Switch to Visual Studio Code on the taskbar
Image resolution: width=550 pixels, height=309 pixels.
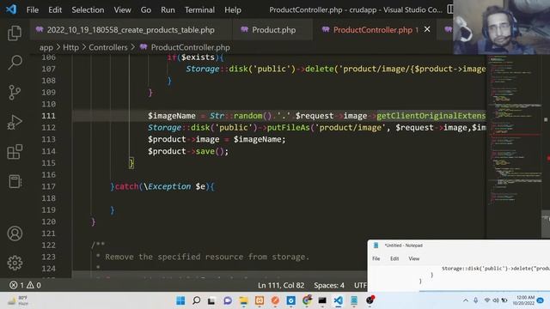click(338, 300)
